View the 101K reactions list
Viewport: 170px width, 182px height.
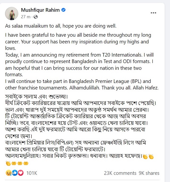click(x=32, y=173)
